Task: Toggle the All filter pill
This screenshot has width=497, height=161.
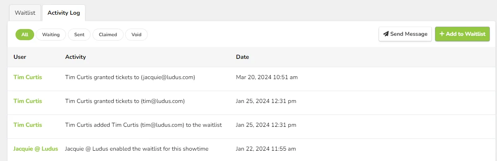Action: 25,35
